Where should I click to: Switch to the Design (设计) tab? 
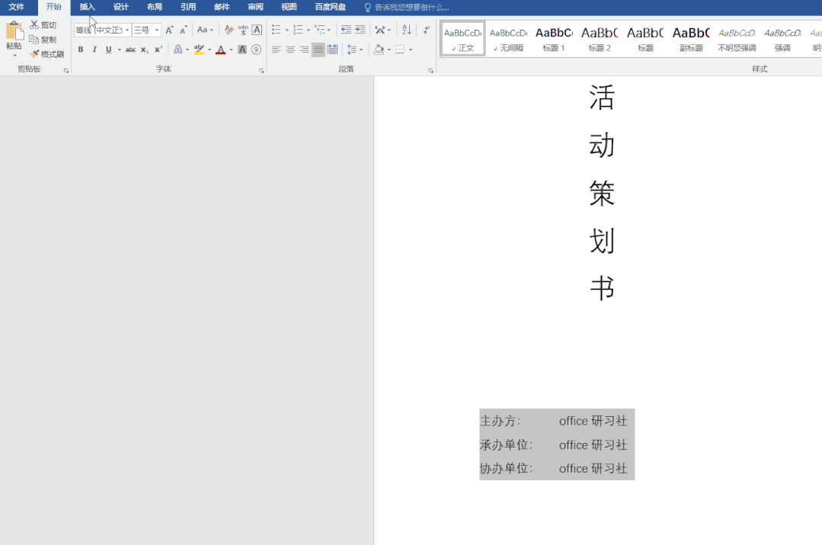tap(120, 7)
